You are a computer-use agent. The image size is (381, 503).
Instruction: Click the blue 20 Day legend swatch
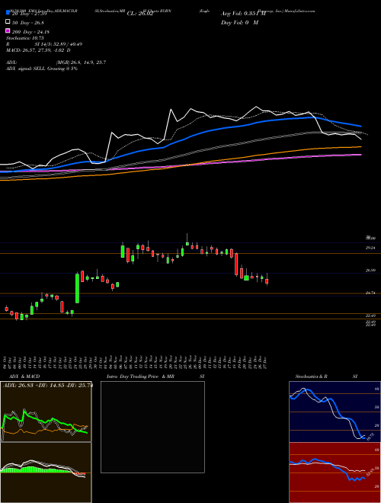pos(8,13)
